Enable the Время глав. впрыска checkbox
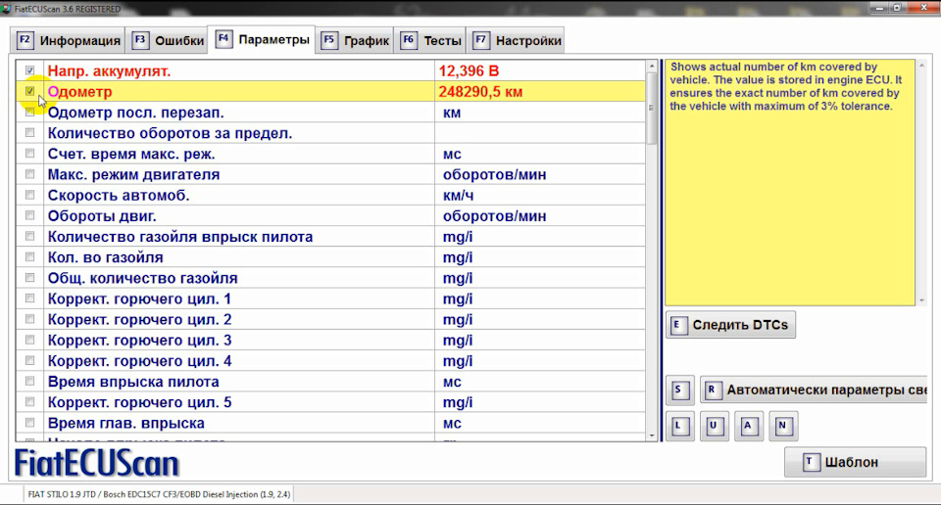This screenshot has height=505, width=941. point(30,423)
